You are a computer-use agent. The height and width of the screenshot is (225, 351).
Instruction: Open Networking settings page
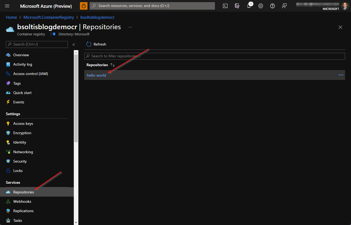coord(23,152)
